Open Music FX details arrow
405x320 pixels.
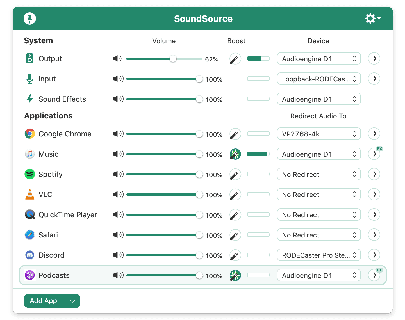point(374,154)
